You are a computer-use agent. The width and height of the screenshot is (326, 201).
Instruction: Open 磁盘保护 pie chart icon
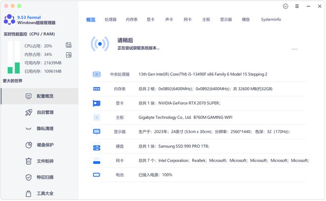pyautogui.click(x=29, y=145)
